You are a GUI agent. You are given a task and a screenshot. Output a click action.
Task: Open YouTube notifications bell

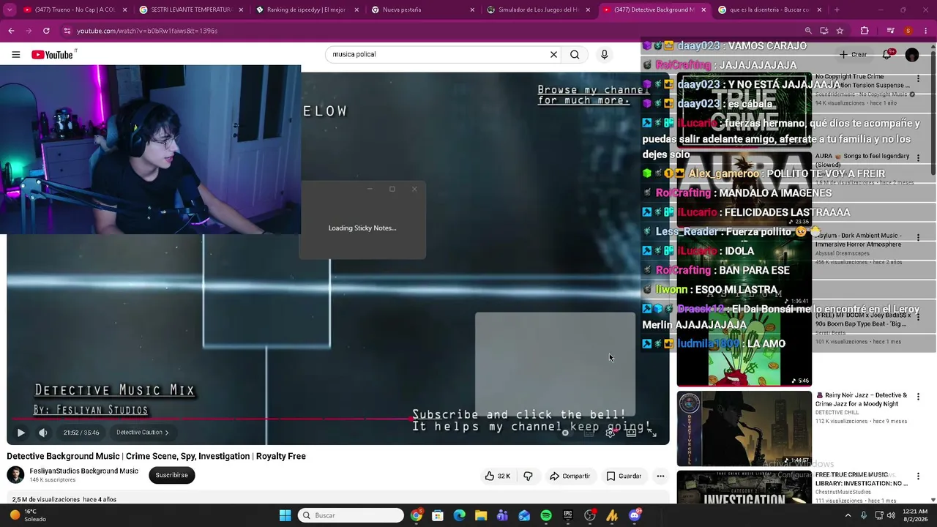click(x=887, y=54)
